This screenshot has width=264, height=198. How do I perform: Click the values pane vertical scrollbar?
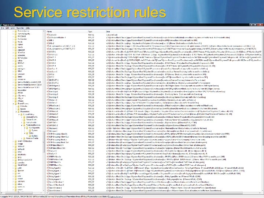click(263, 111)
